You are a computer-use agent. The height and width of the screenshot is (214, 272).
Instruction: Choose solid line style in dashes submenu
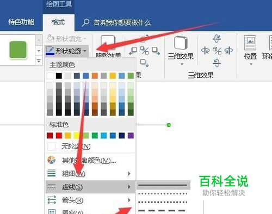163,185
